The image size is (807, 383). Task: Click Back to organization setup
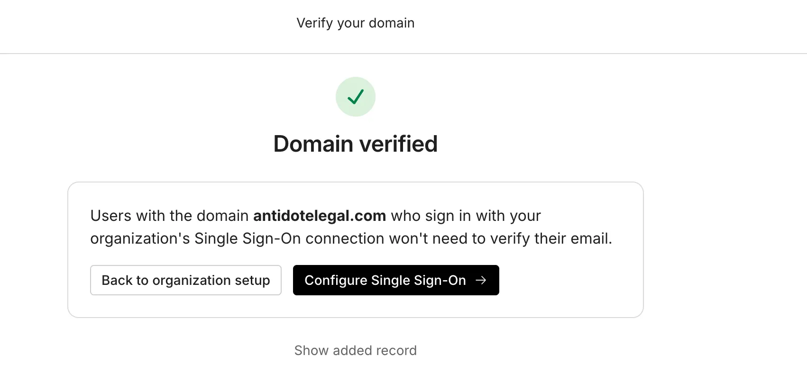coord(185,280)
